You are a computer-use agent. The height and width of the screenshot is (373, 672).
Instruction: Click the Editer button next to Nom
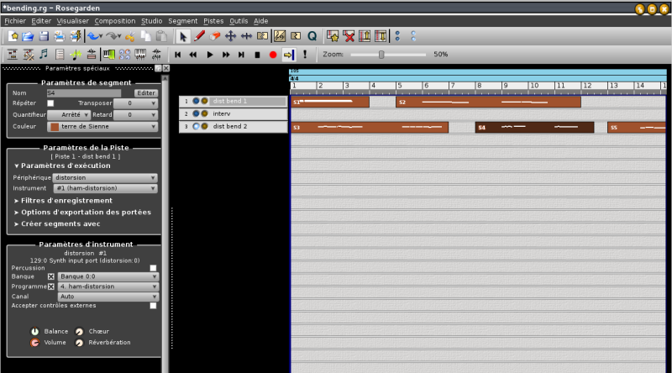(145, 93)
